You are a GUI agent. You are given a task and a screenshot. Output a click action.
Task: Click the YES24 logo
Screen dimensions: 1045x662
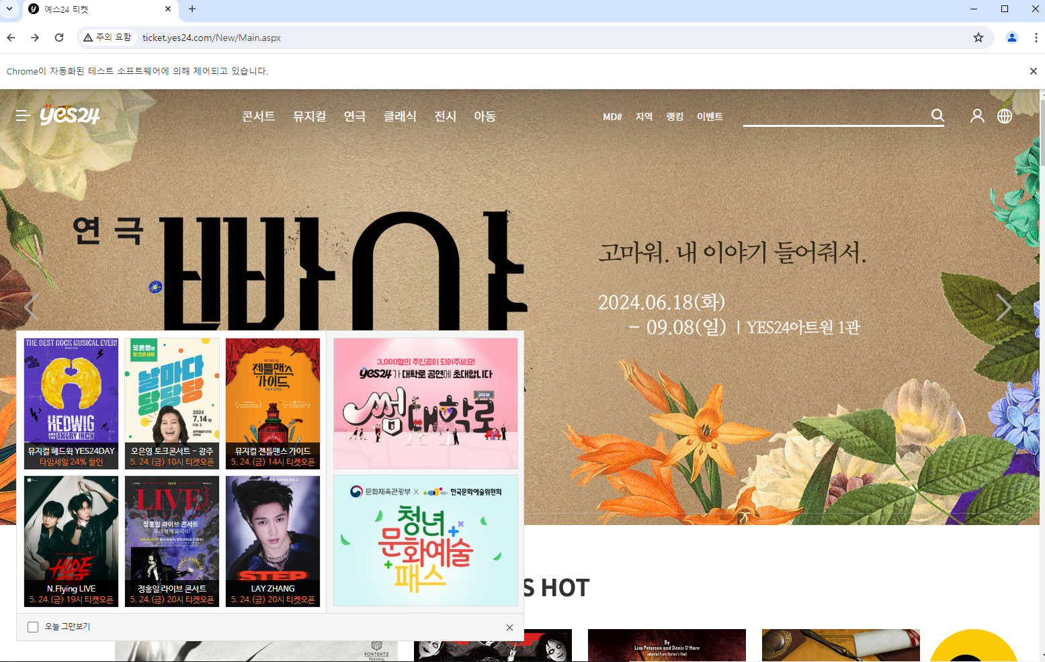pos(70,115)
